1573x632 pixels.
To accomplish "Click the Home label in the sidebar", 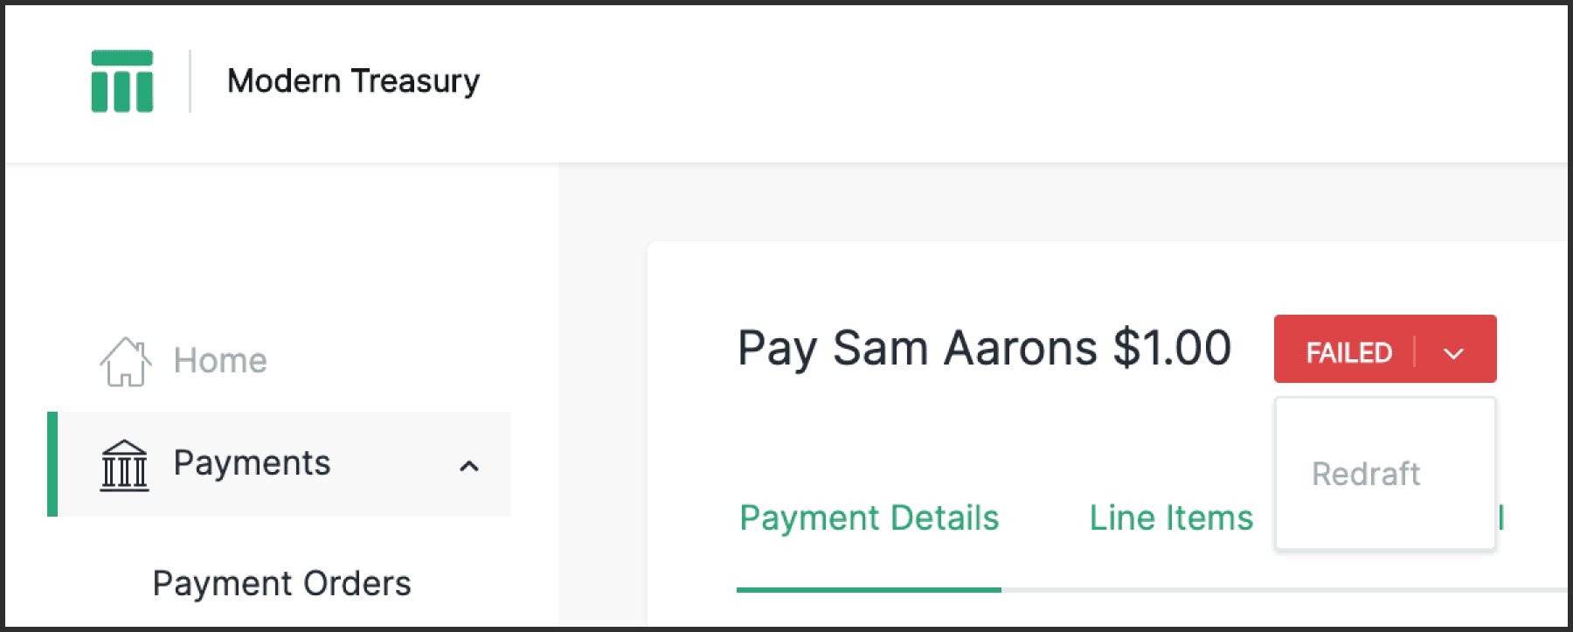I will pyautogui.click(x=220, y=360).
